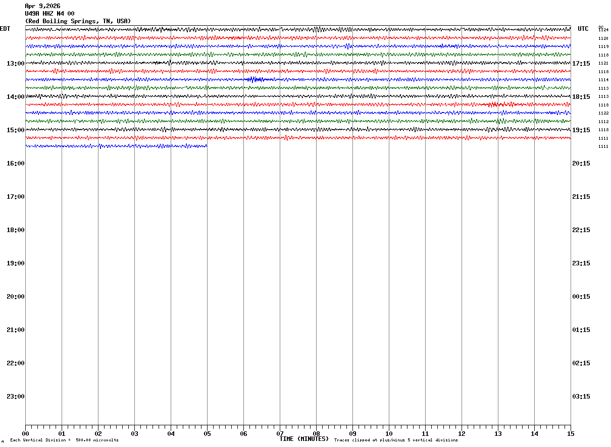The height and width of the screenshot is (447, 611).
Task: Click the '20:15' UTC time label
Action: pyautogui.click(x=581, y=163)
